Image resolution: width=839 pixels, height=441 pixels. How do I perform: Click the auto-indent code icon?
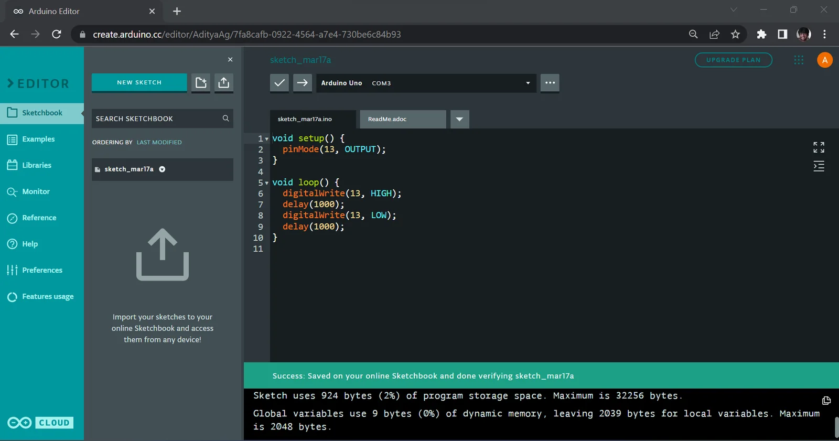[x=819, y=167]
